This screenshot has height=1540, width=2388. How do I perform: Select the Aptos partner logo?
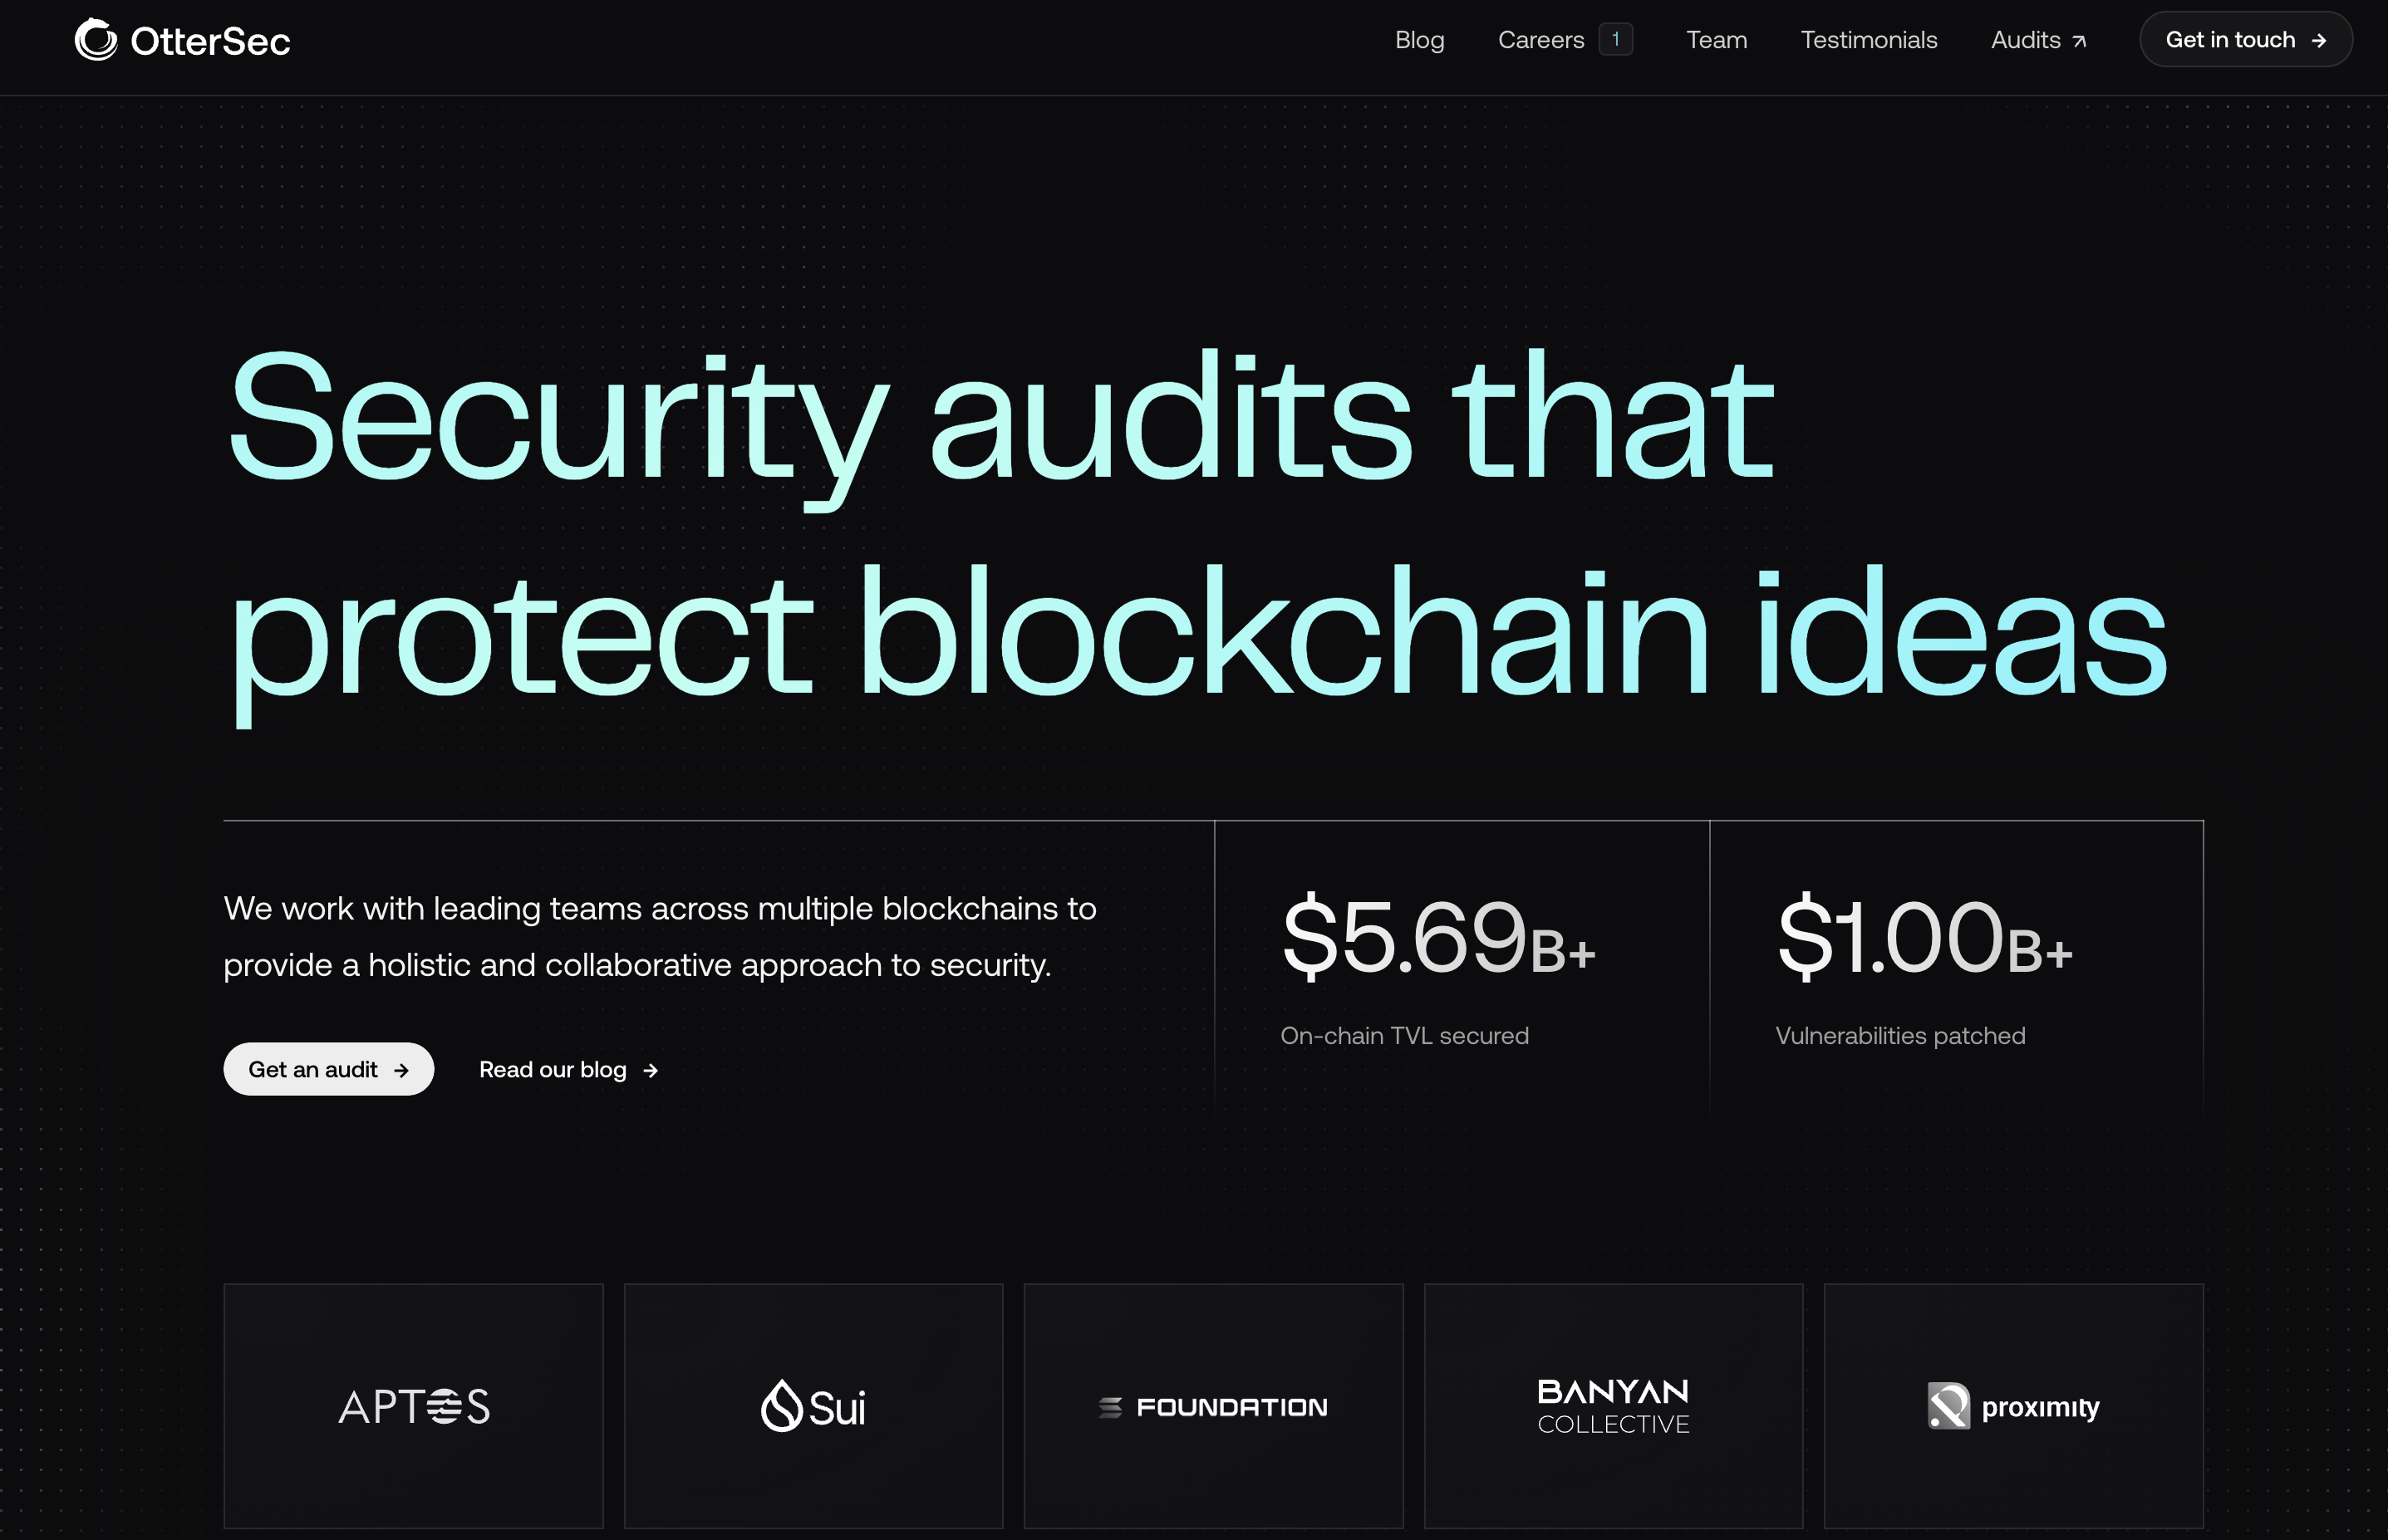click(413, 1406)
